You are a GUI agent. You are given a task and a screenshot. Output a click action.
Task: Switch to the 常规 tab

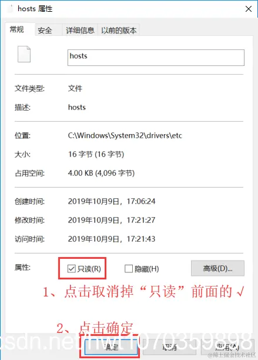tap(16, 29)
